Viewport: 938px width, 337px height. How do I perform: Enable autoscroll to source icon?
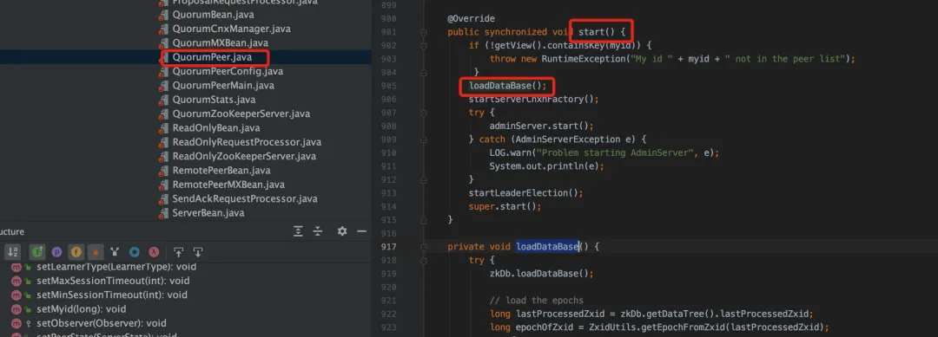click(178, 252)
